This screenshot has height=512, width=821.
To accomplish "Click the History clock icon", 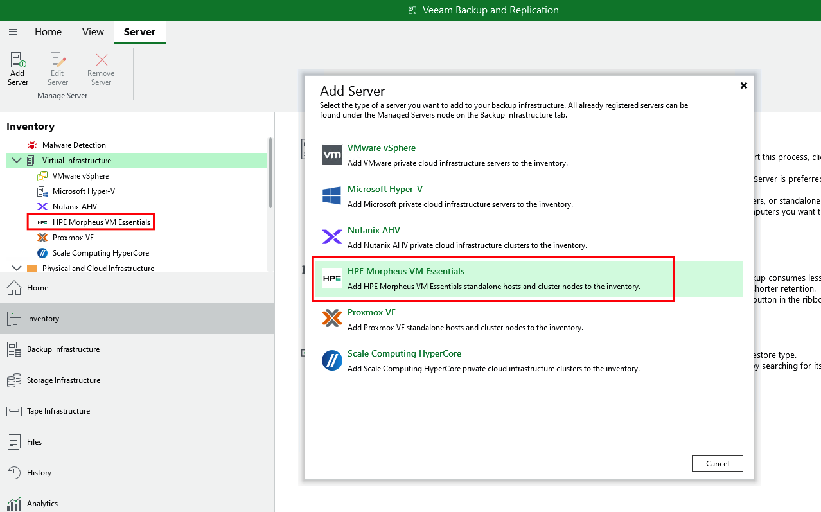I will (14, 472).
